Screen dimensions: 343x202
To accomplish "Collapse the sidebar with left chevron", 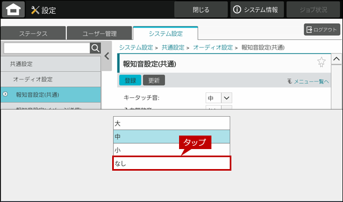I will coord(107,56).
